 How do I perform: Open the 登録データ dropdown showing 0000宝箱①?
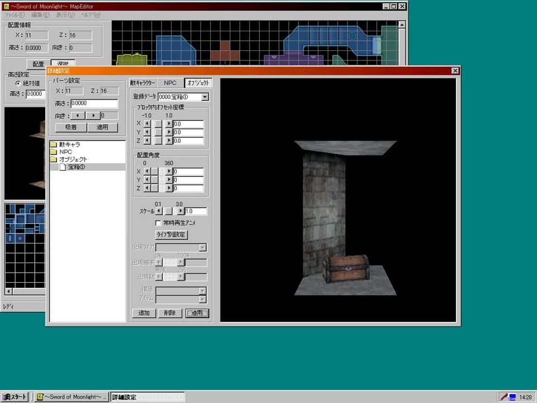pyautogui.click(x=205, y=96)
